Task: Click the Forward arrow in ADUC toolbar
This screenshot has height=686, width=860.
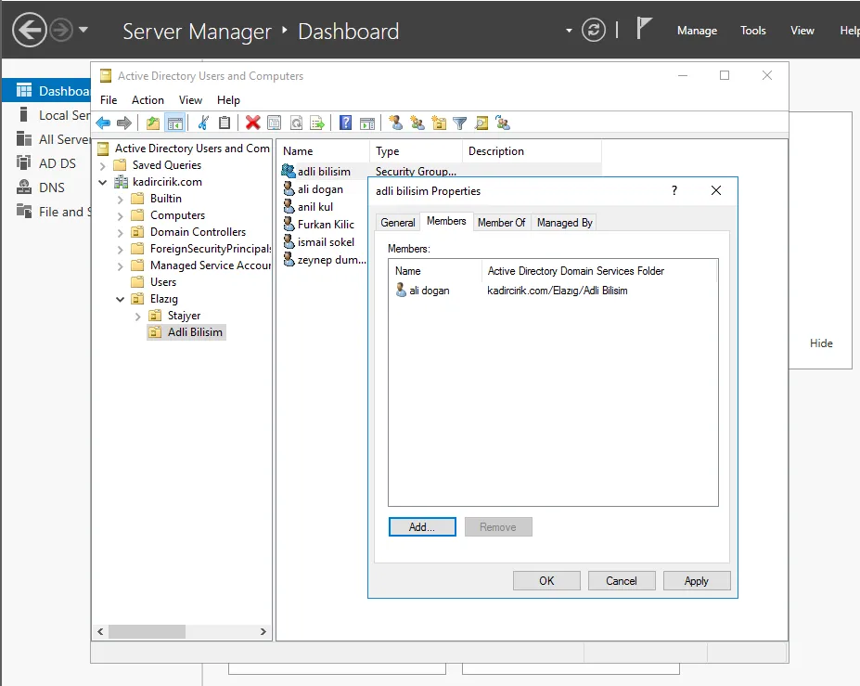Action: (x=124, y=123)
